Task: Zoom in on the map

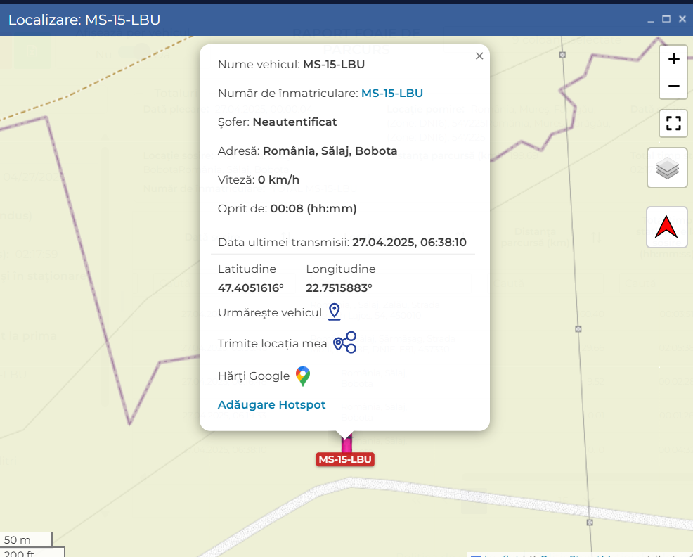Action: pyautogui.click(x=673, y=59)
